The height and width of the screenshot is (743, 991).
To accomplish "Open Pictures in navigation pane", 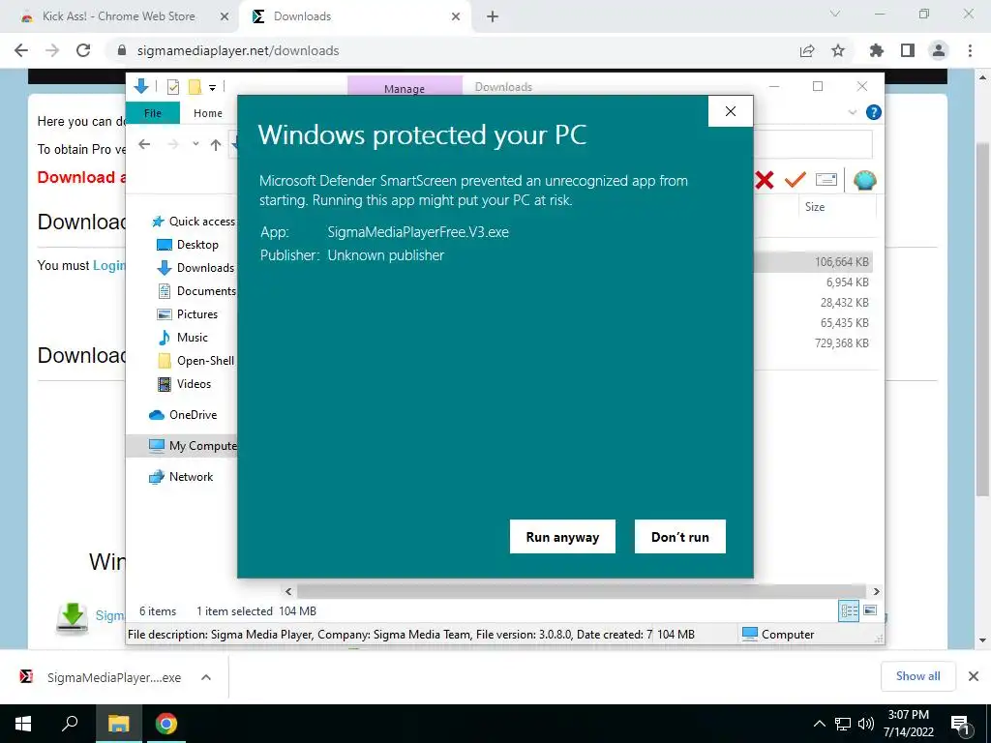I will pos(187,314).
